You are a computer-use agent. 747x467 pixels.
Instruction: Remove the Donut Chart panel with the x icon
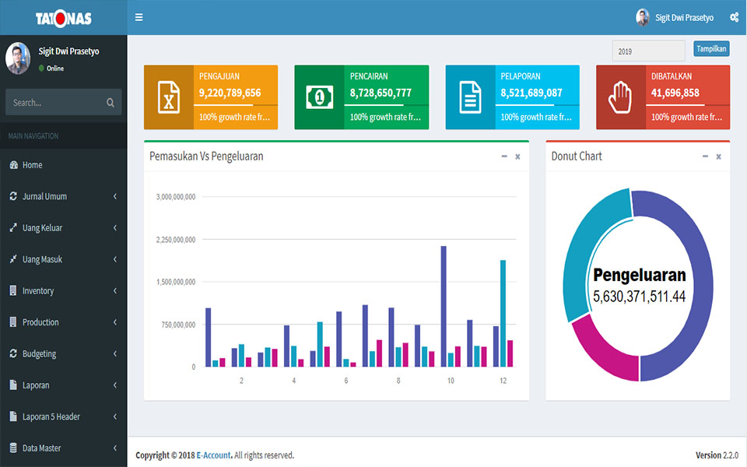point(718,156)
